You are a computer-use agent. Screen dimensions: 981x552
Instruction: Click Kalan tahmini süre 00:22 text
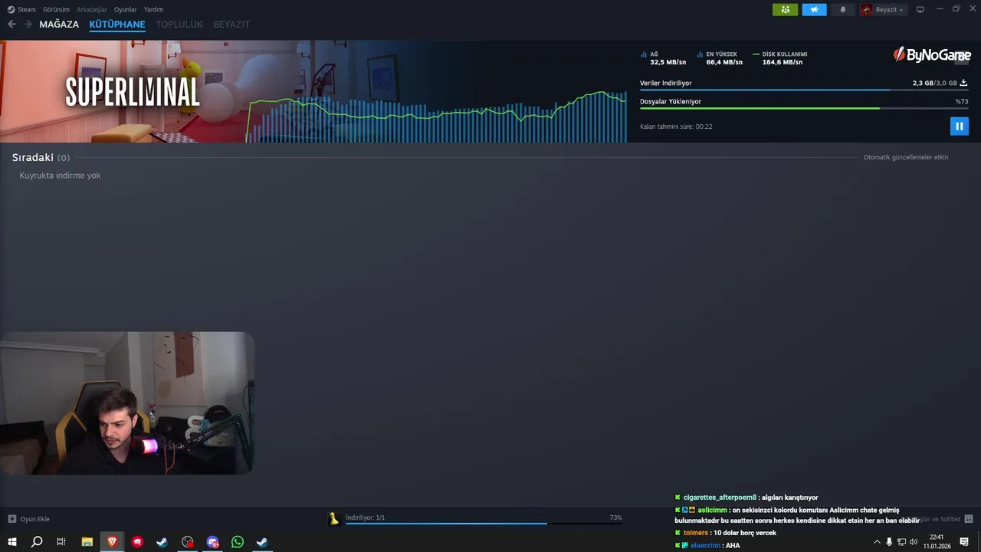click(x=676, y=127)
